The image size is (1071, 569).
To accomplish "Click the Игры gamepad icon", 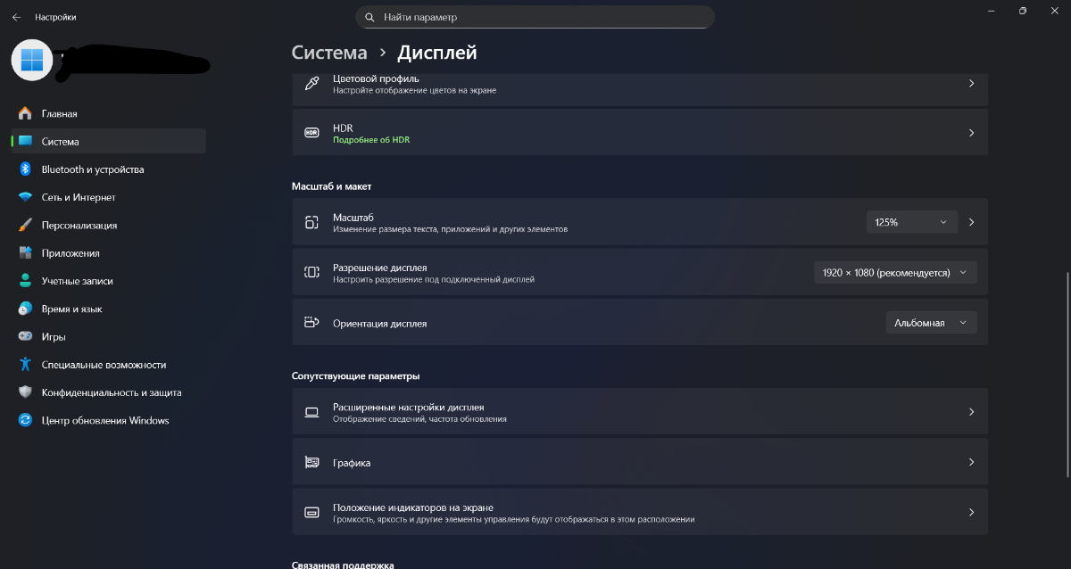I will [25, 337].
